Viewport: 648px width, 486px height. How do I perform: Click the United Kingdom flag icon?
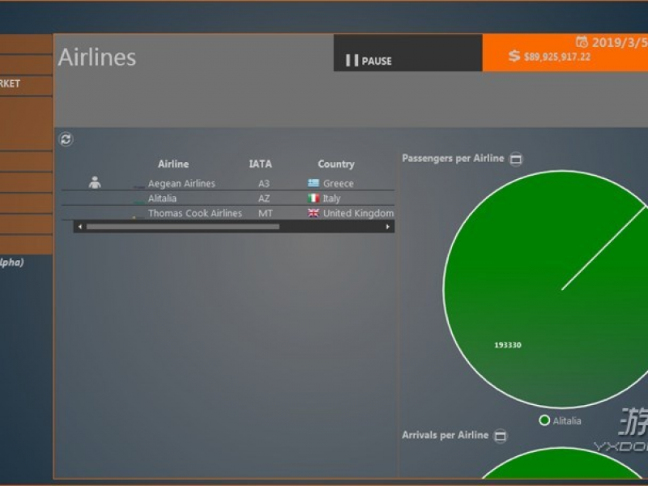click(313, 213)
